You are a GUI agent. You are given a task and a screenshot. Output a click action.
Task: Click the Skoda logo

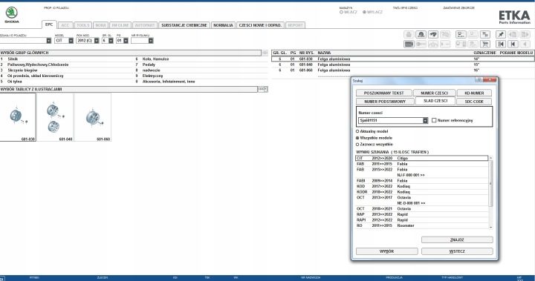pyautogui.click(x=12, y=15)
